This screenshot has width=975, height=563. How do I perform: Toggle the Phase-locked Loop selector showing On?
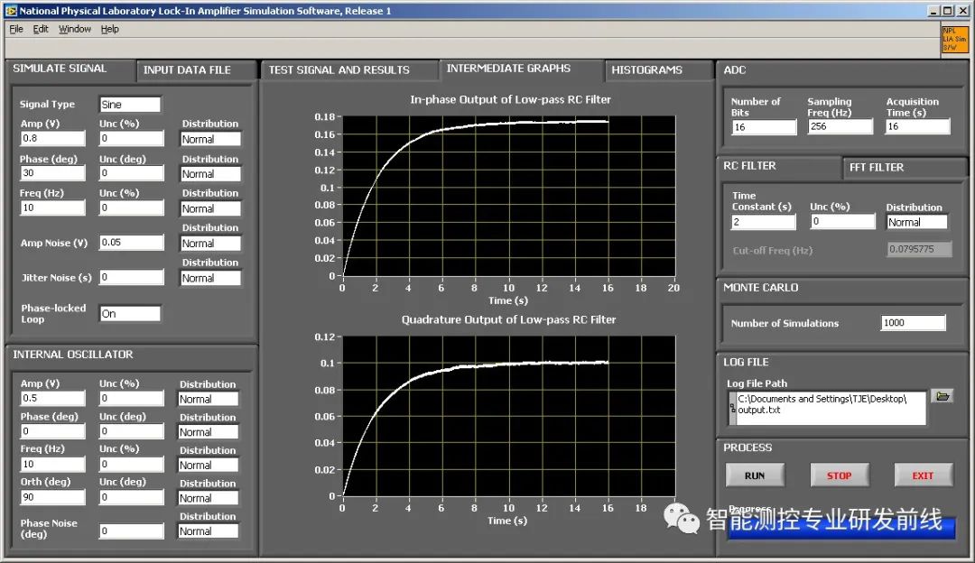[x=130, y=314]
